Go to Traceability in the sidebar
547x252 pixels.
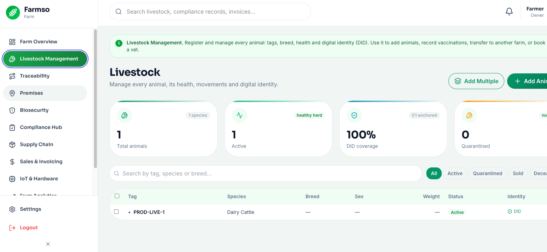tap(45, 76)
